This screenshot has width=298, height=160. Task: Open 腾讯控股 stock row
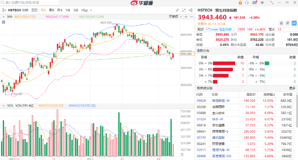[x=245, y=138]
